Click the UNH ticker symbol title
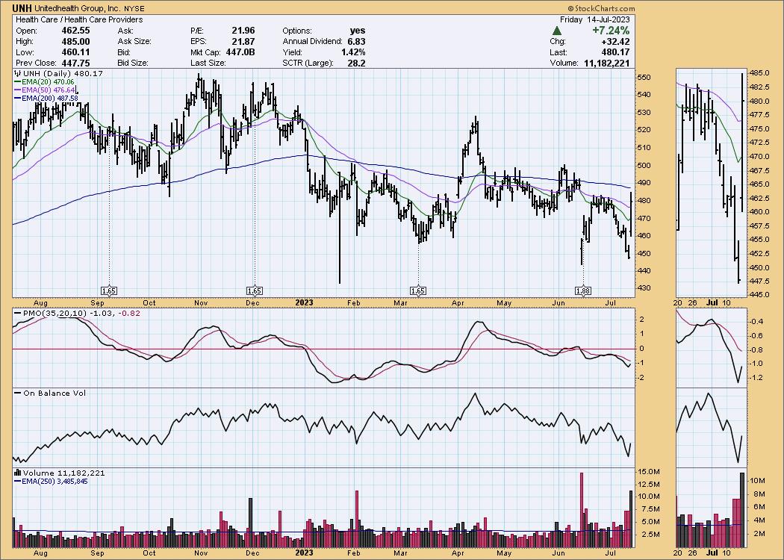 (x=20, y=8)
